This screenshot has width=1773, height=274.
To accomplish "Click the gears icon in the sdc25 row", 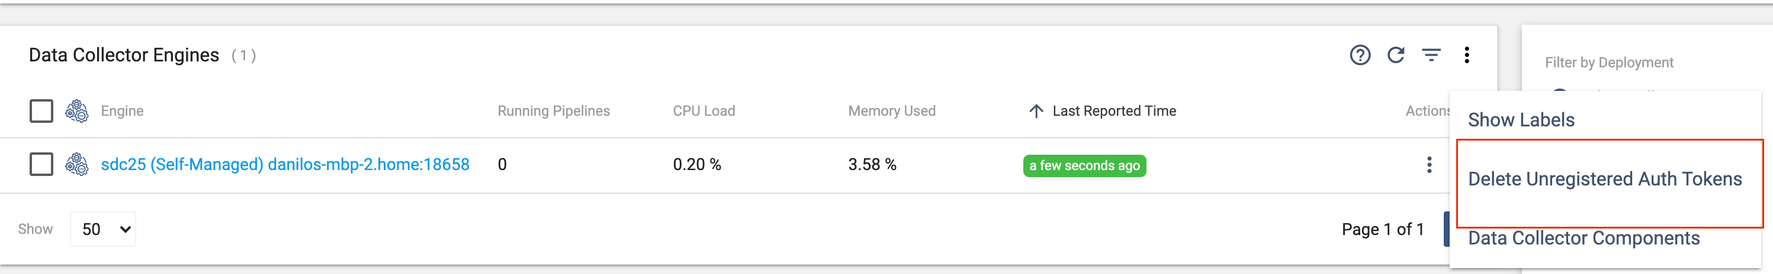I will (x=76, y=165).
